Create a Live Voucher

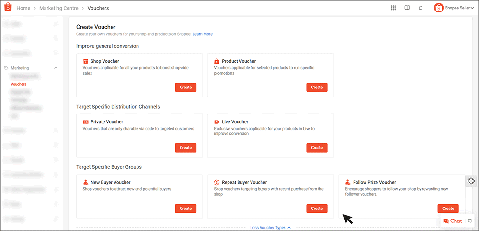coord(317,148)
